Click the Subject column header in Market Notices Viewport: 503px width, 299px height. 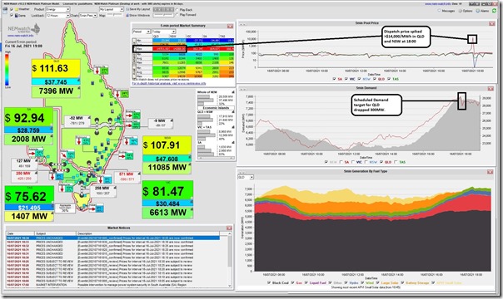coord(55,233)
